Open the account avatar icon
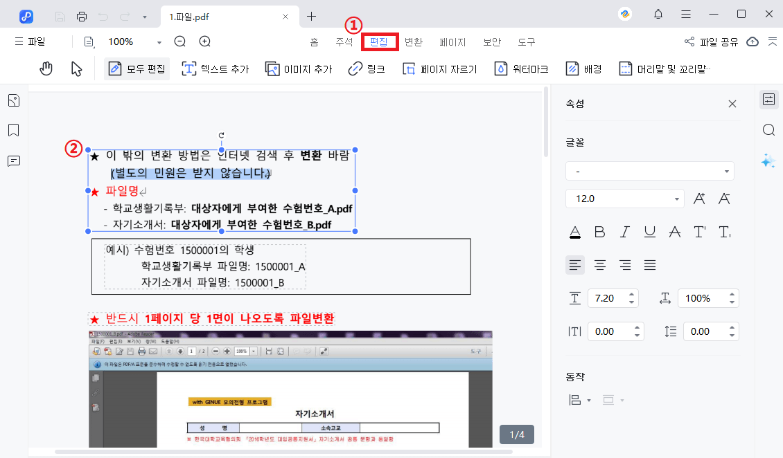 625,15
